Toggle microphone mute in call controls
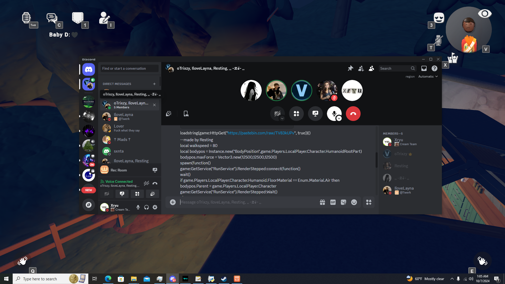 [334, 113]
